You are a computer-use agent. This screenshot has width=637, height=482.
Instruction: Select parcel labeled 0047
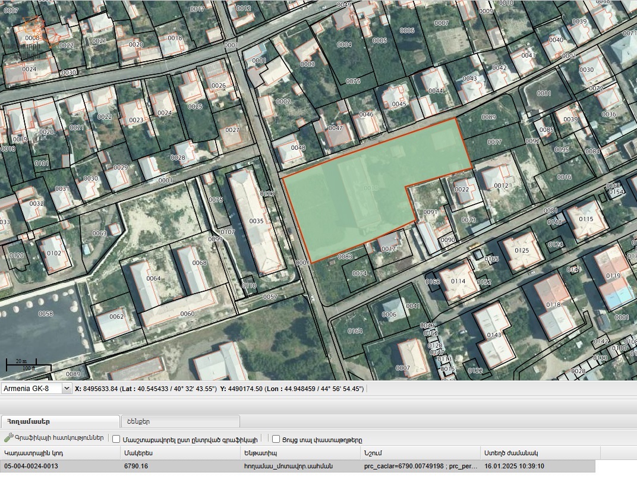click(336, 128)
